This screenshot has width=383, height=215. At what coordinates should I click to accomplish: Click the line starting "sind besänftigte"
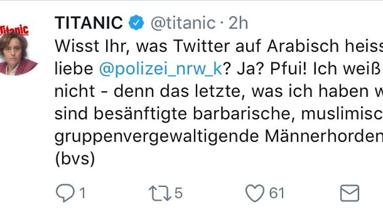pyautogui.click(x=214, y=115)
